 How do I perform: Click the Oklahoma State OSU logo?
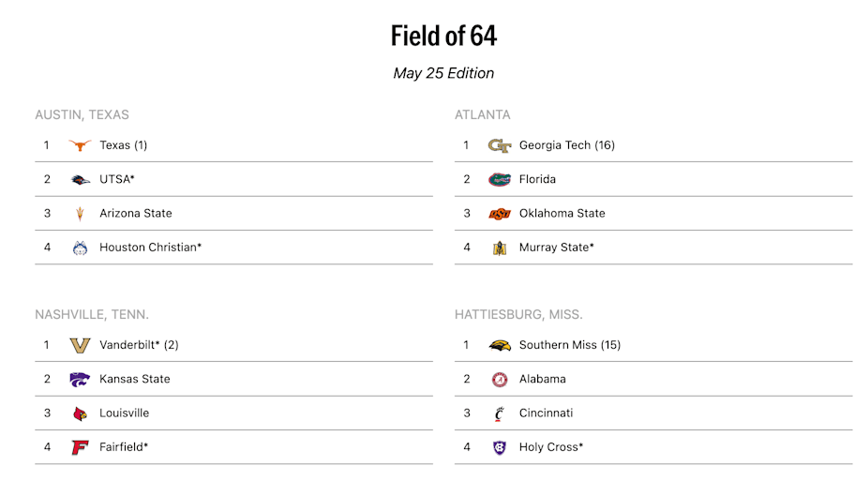point(500,214)
